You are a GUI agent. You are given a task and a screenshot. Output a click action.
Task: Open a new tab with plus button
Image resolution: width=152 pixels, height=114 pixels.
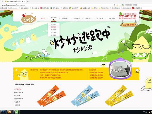coord(28,1)
